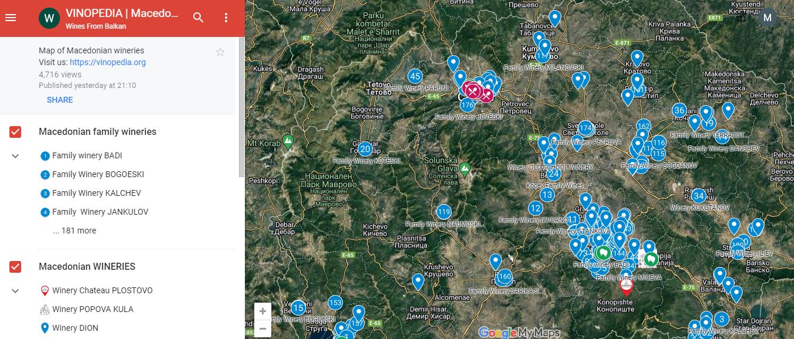
Task: Select map marker numbered 34
Action: [698, 195]
